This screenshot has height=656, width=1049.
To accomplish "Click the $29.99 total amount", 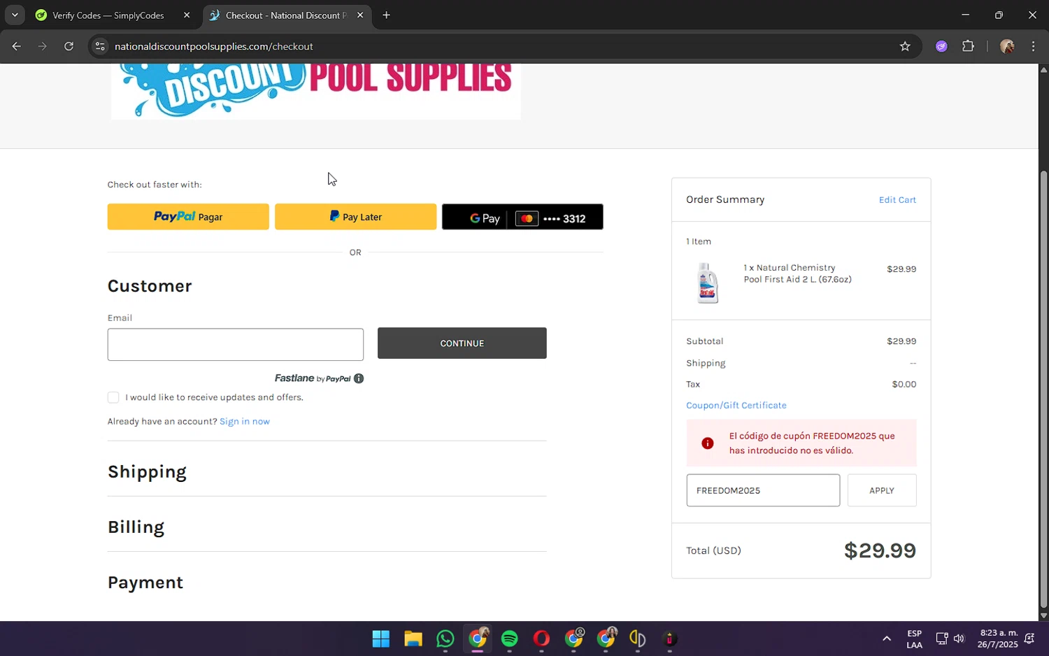I will tap(880, 550).
